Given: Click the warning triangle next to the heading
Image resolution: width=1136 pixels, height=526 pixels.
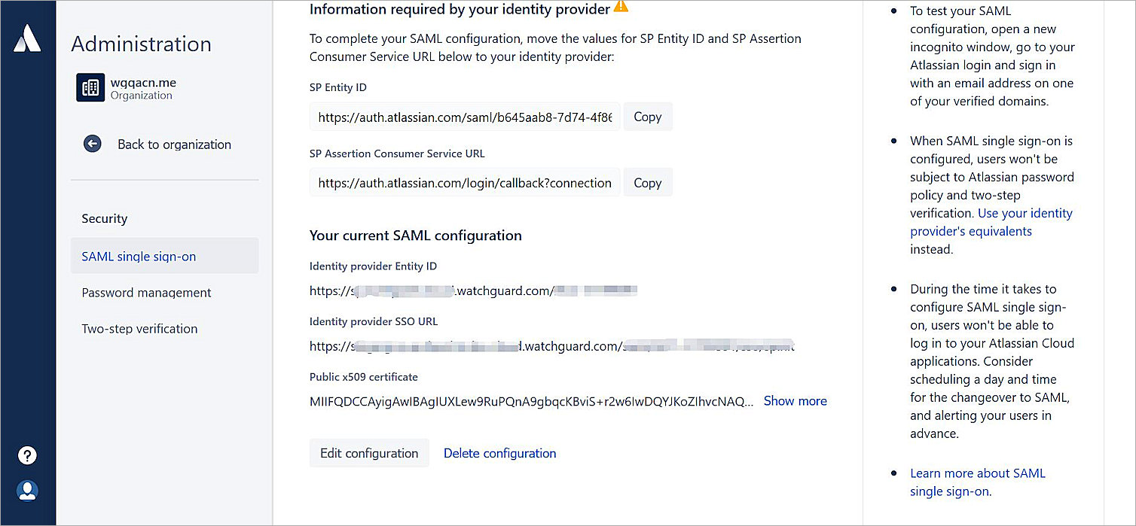Looking at the screenshot, I should pyautogui.click(x=621, y=7).
